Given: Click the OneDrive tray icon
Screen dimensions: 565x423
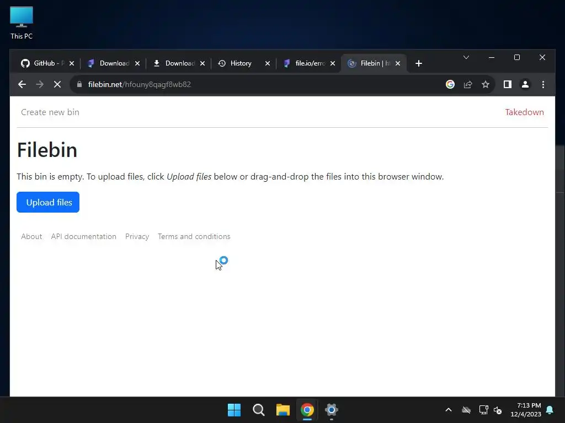Looking at the screenshot, I should pos(466,410).
